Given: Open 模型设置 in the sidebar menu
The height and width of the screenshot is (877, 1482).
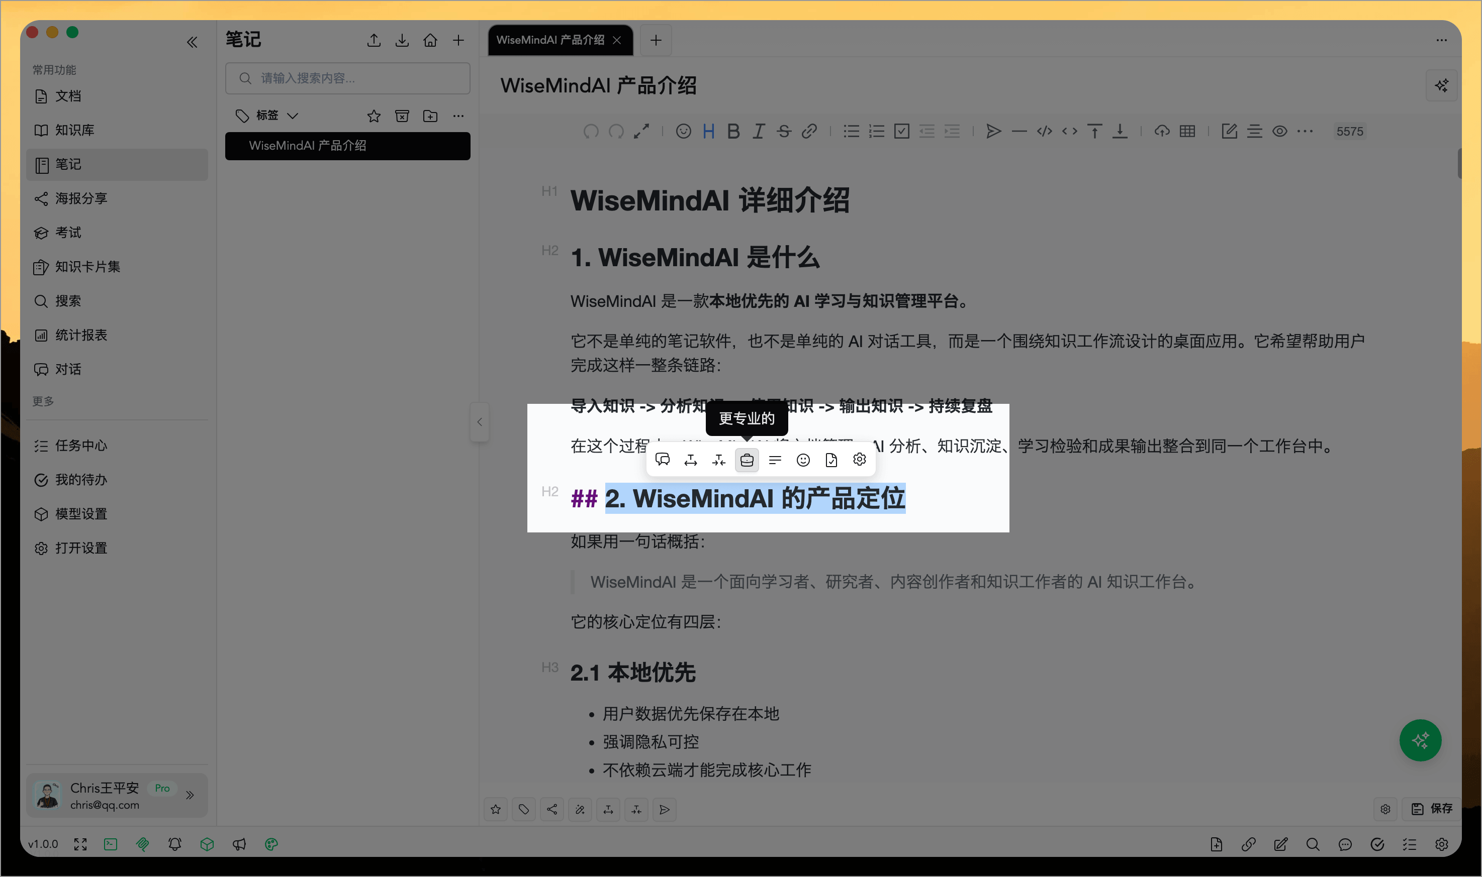Looking at the screenshot, I should point(81,513).
